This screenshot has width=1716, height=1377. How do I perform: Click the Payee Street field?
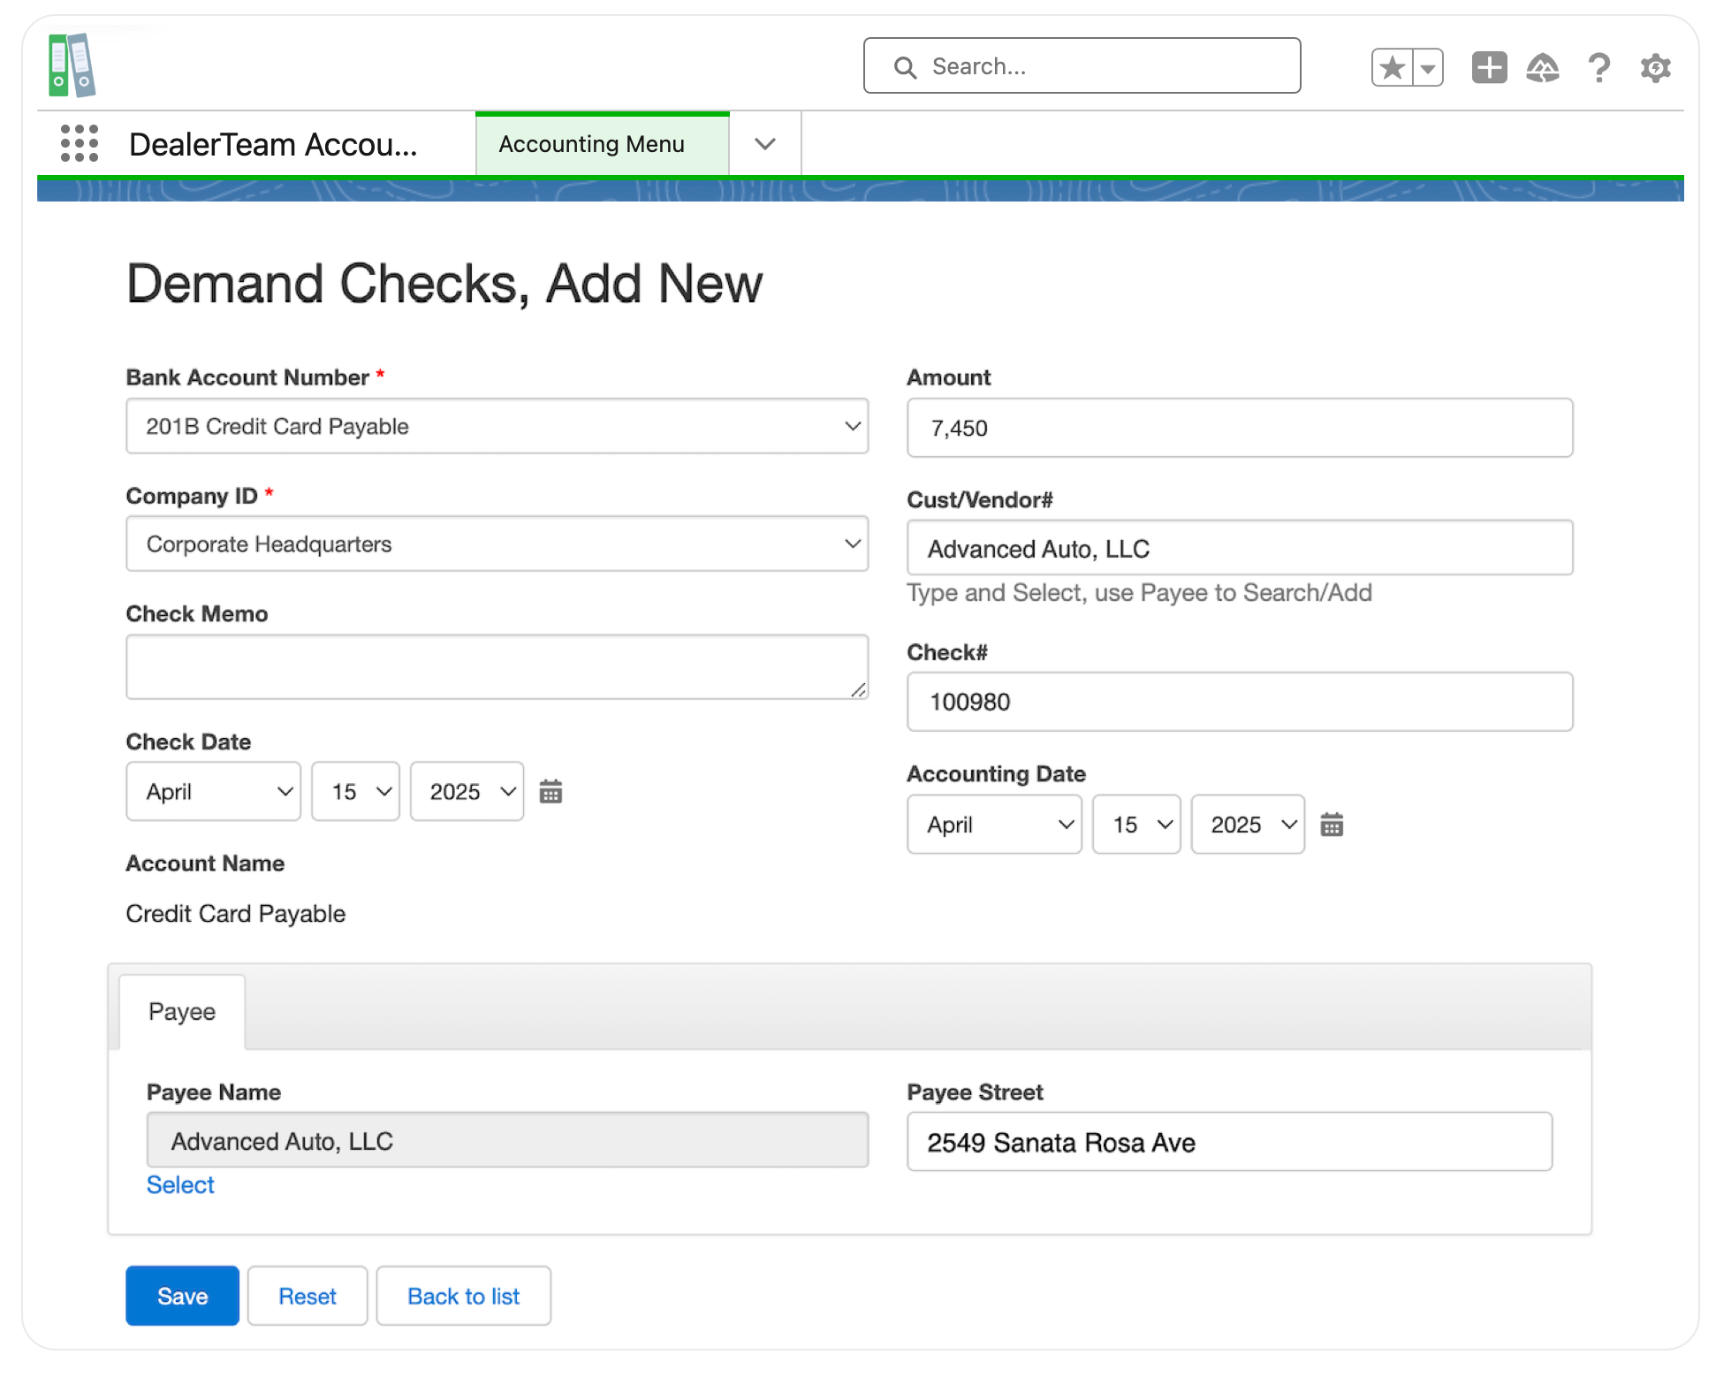pyautogui.click(x=1229, y=1142)
